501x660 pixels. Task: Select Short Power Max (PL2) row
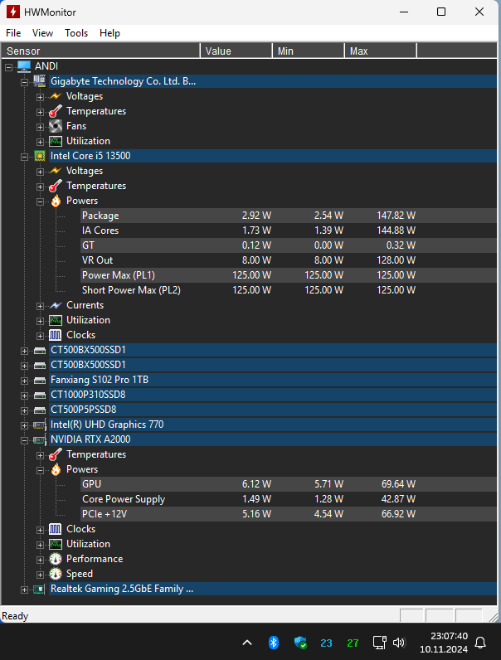point(289,290)
